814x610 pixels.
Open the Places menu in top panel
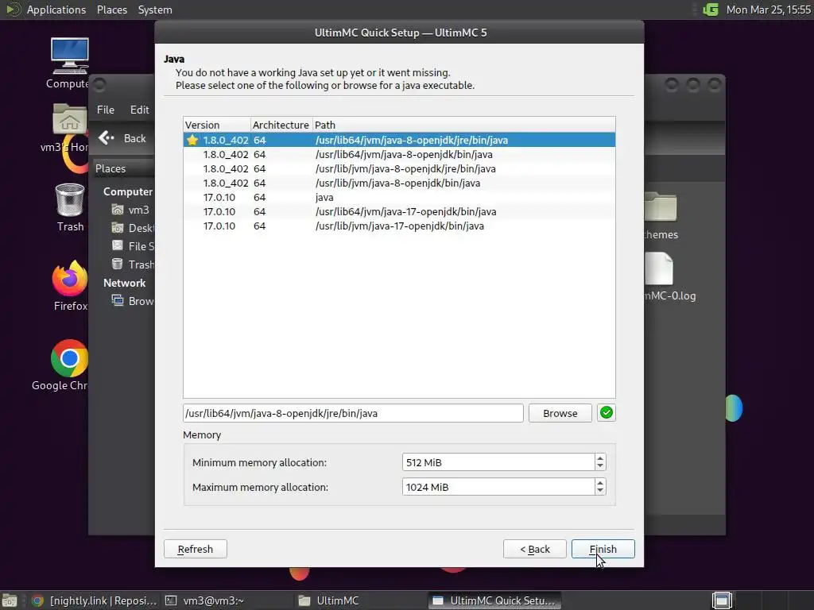coord(111,10)
